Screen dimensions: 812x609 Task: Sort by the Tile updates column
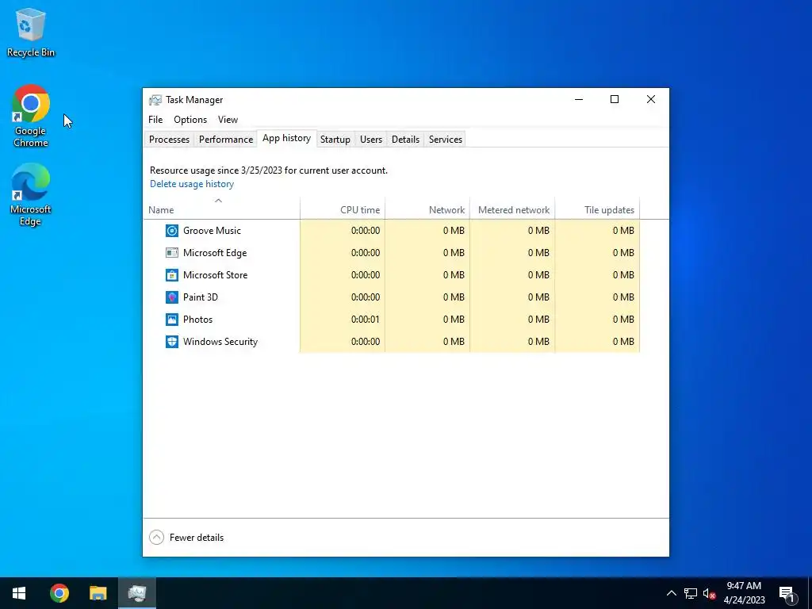click(x=597, y=209)
